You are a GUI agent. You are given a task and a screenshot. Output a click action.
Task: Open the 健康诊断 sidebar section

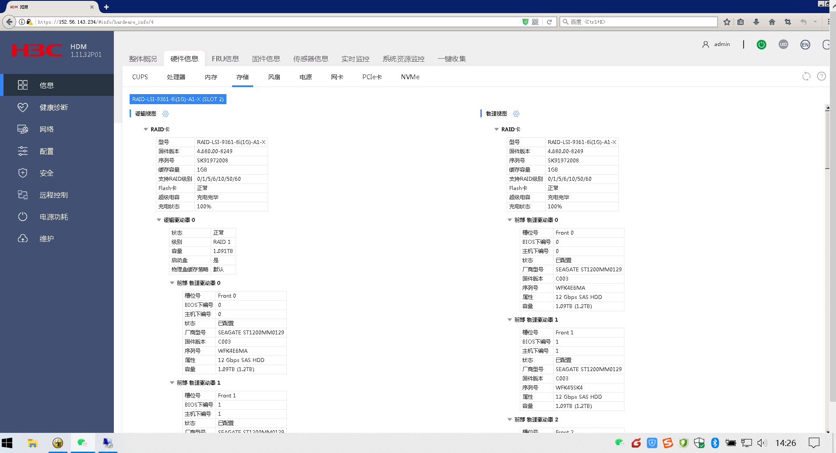tap(57, 107)
